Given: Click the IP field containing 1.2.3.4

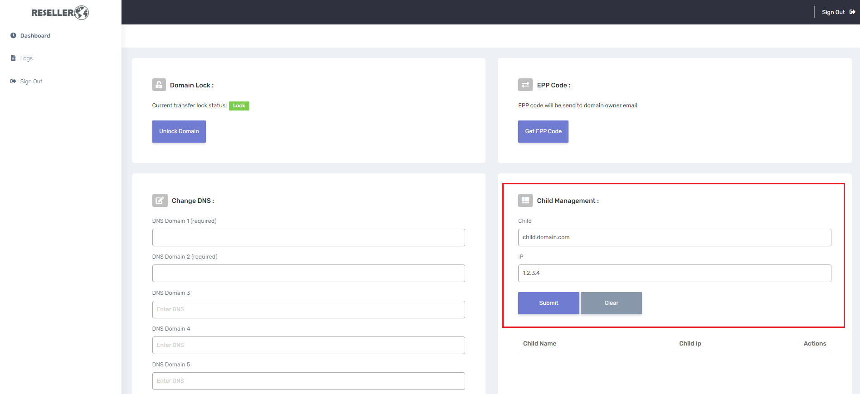Looking at the screenshot, I should click(674, 274).
